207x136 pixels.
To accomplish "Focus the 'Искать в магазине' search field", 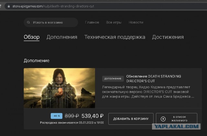I will pos(51,22).
